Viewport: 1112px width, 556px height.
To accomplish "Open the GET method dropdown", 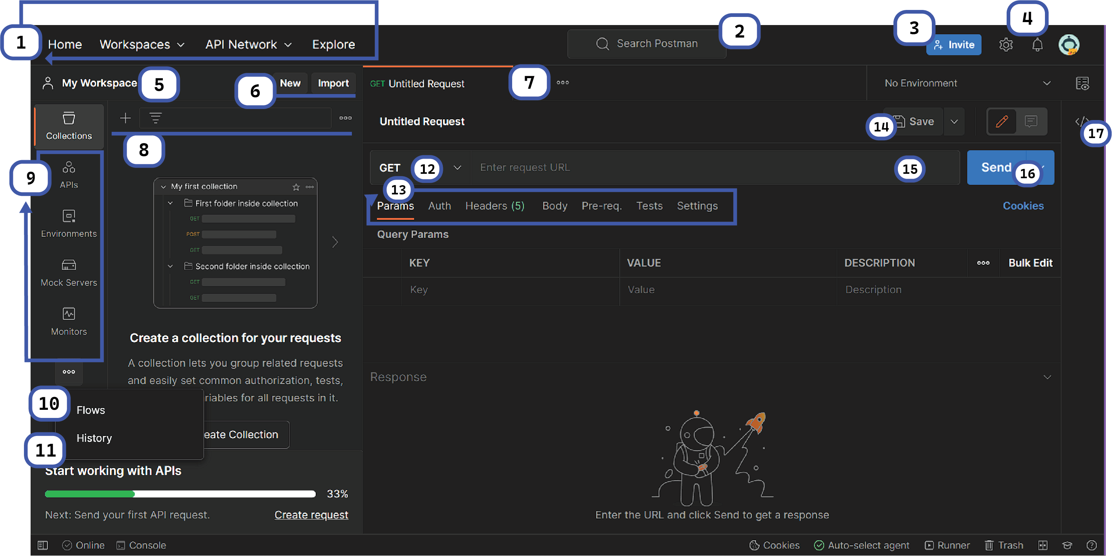I will (x=420, y=168).
